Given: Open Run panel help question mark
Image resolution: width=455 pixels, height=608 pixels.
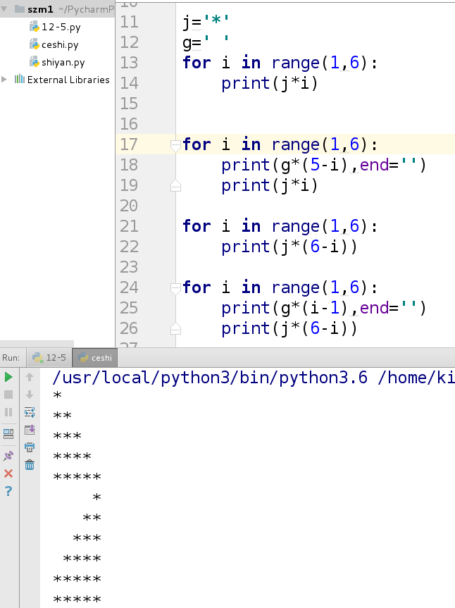Looking at the screenshot, I should (8, 491).
